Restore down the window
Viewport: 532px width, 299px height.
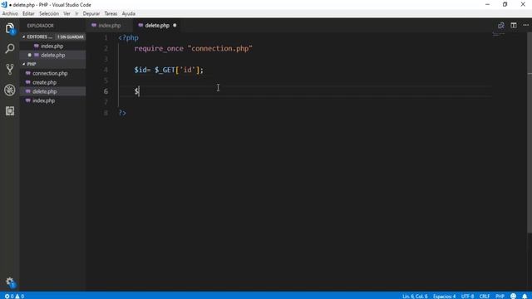pos(505,4)
